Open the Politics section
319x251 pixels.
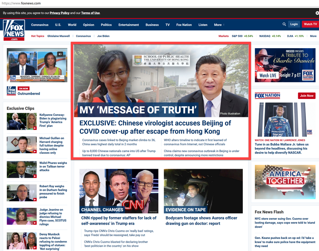point(106,25)
